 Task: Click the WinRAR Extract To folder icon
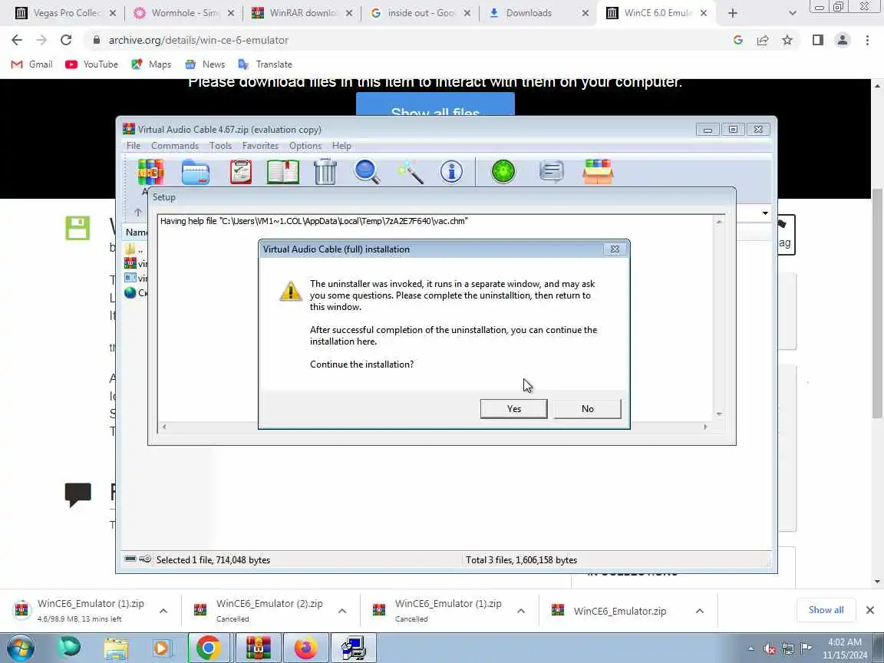coord(196,172)
